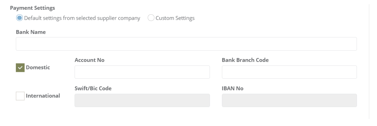Click the Swift/Bic Code label
377x126 pixels.
[x=93, y=89]
